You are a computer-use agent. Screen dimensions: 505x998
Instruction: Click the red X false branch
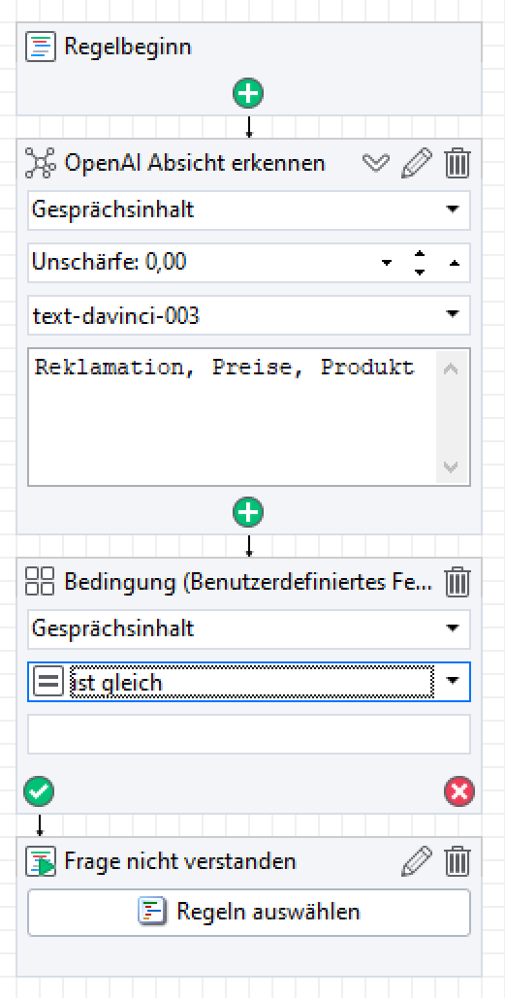(x=459, y=791)
